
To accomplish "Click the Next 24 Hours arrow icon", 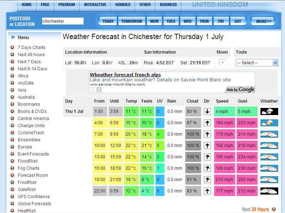I will point(273,209).
